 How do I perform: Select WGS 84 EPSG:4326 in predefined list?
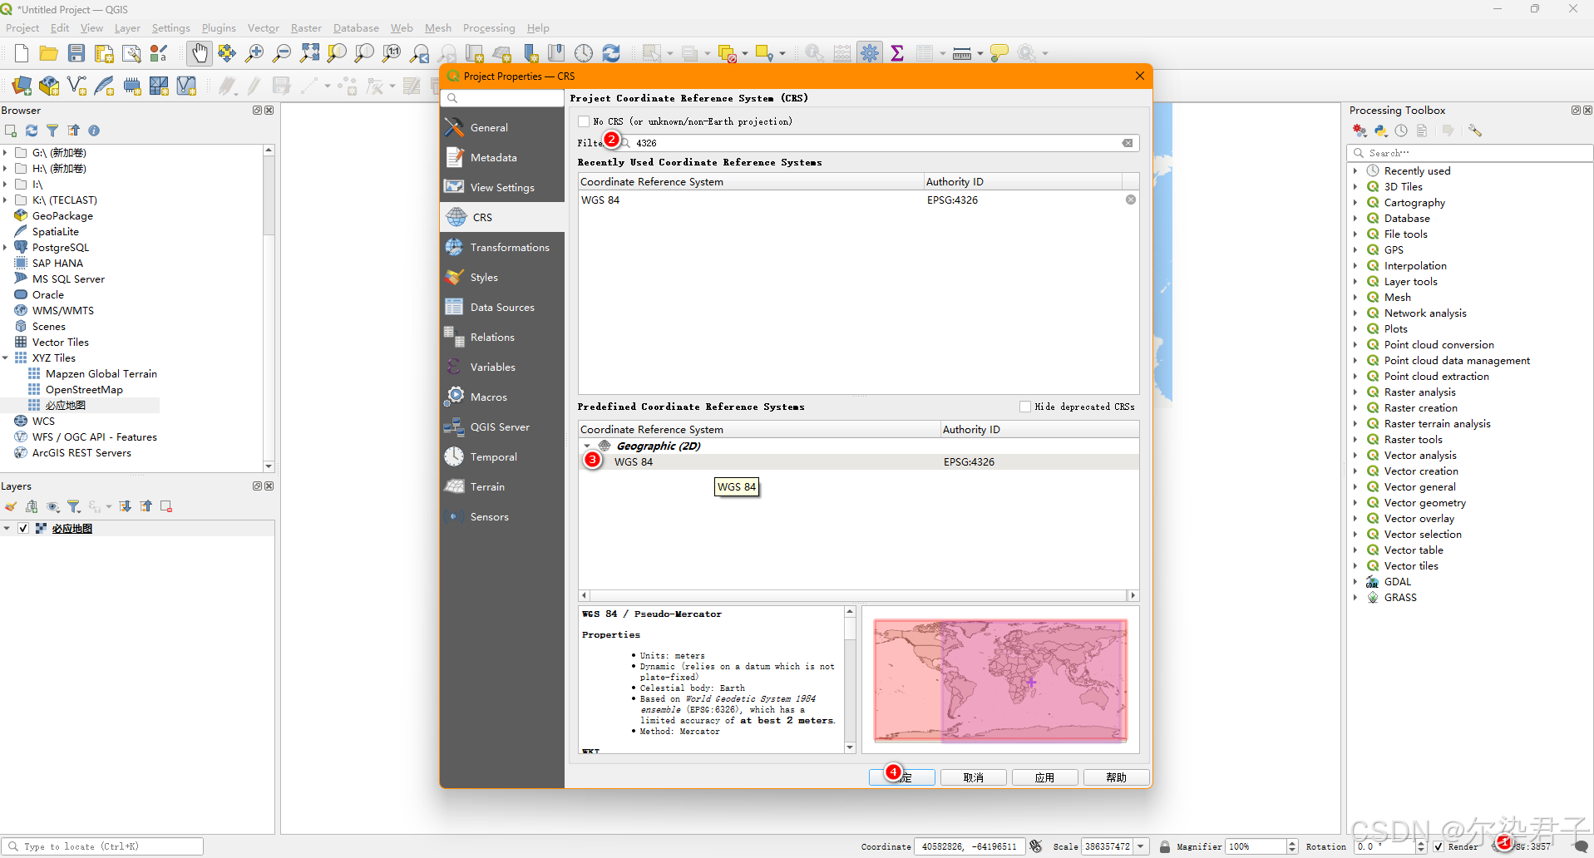(858, 462)
